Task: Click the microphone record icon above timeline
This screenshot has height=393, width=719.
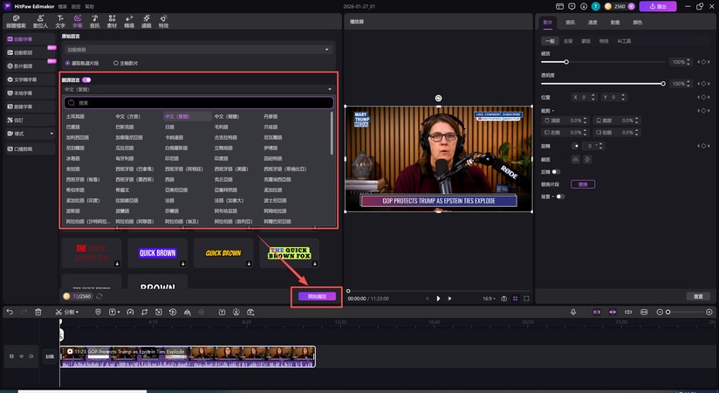Action: tap(575, 311)
